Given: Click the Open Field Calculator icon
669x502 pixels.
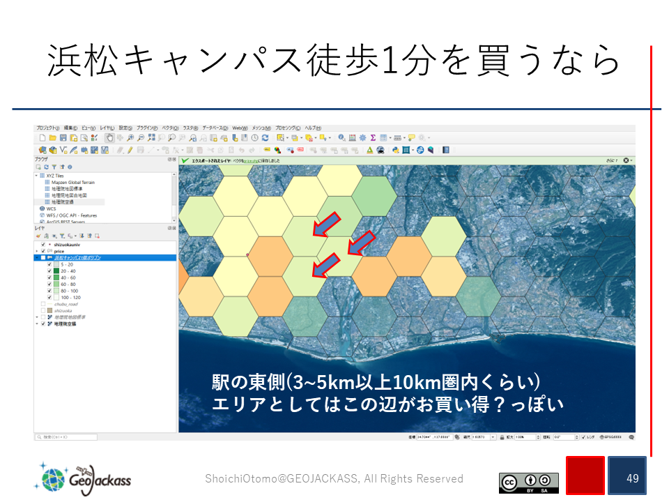Looking at the screenshot, I should click(353, 138).
